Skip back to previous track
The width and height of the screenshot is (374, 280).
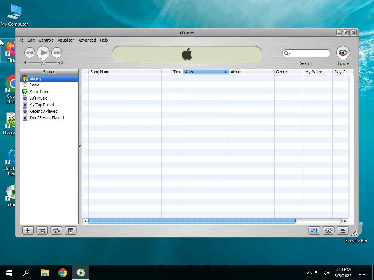pos(30,52)
